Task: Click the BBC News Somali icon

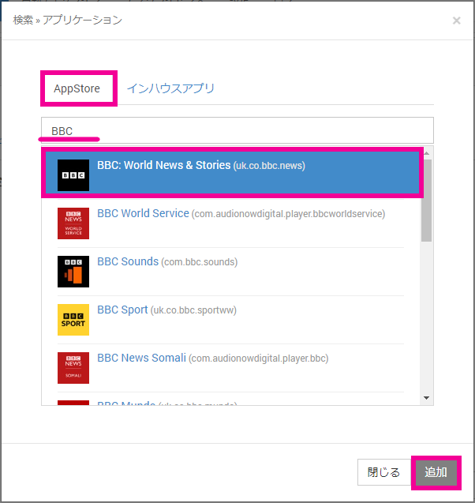Action: pyautogui.click(x=73, y=368)
